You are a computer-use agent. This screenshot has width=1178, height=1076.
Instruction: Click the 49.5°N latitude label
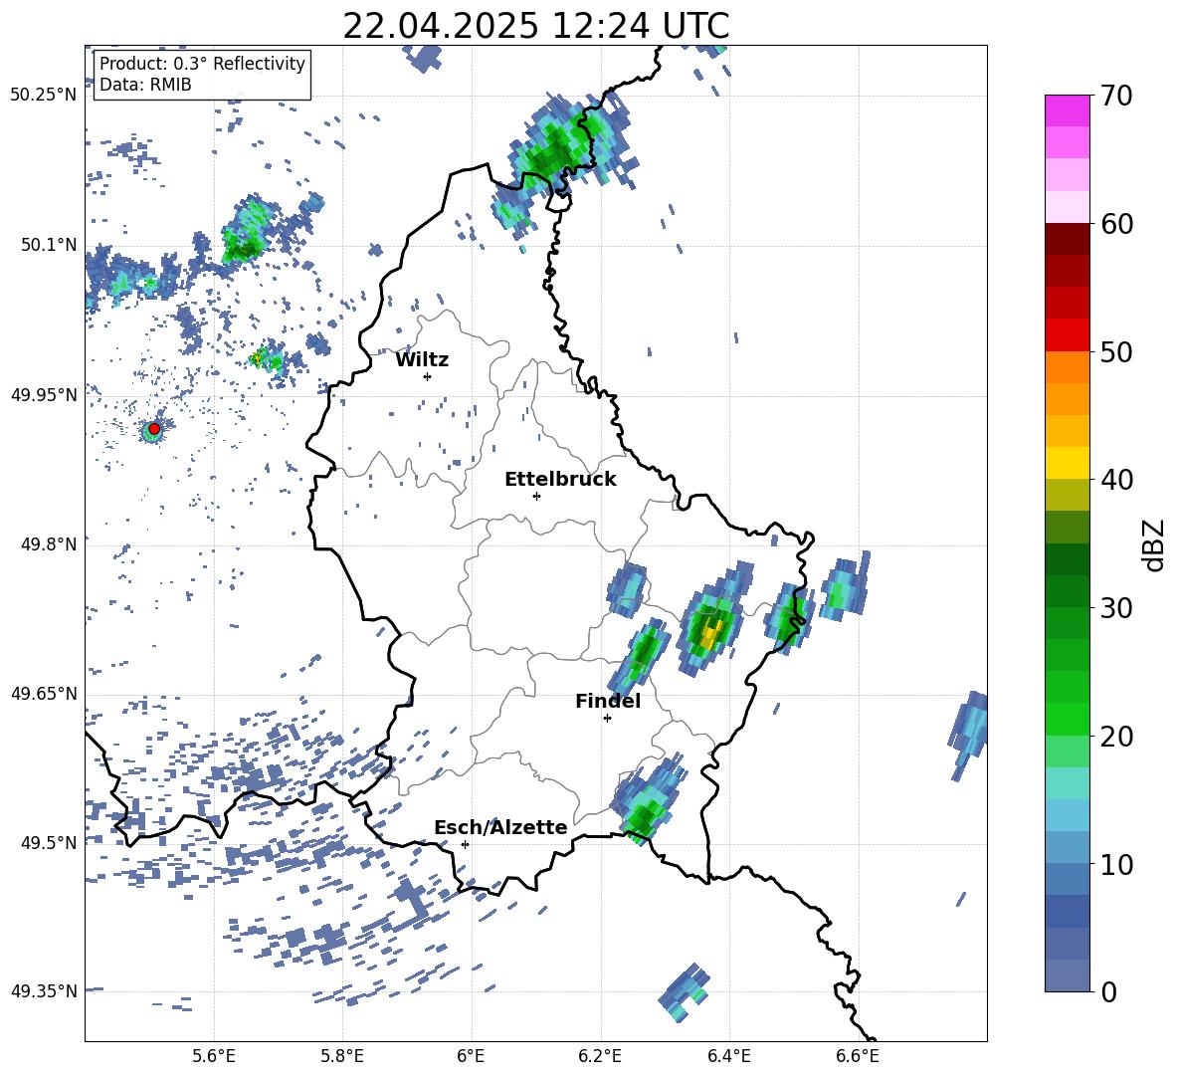pos(50,842)
